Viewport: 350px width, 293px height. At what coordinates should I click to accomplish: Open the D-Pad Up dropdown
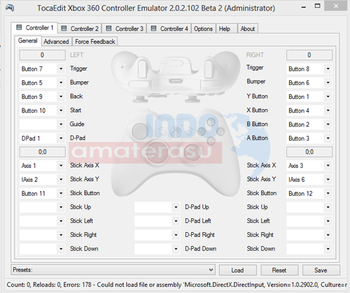pos(157,207)
